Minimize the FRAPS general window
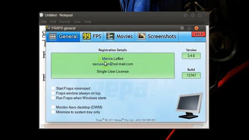 [x=182, y=28]
